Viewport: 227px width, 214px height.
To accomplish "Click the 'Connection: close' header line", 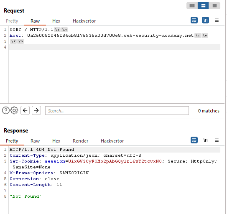I will click(34, 178).
